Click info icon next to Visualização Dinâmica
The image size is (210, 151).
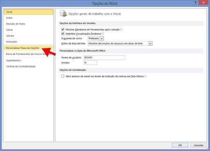click(103, 34)
